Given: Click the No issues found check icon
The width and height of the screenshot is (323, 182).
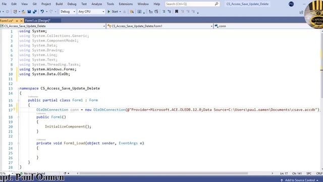Looking at the screenshot, I should click(21, 173).
